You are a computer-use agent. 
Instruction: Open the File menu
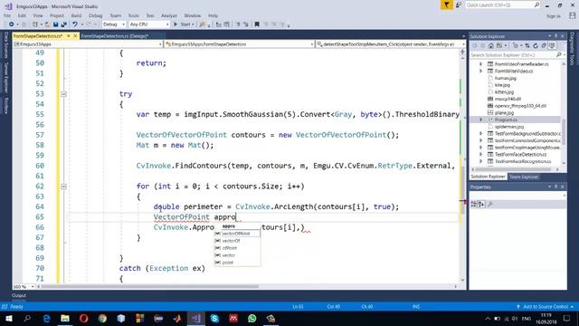tap(7, 15)
